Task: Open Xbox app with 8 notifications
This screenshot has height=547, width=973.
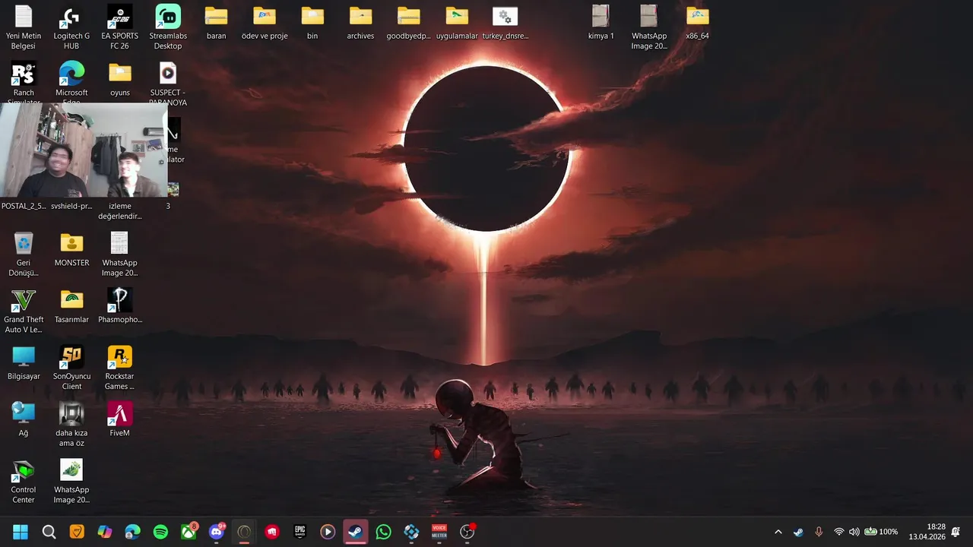Action: click(x=189, y=532)
